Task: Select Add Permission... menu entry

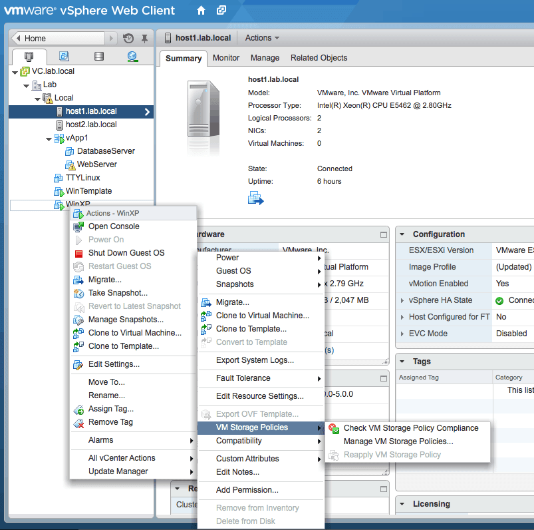Action: (261, 490)
